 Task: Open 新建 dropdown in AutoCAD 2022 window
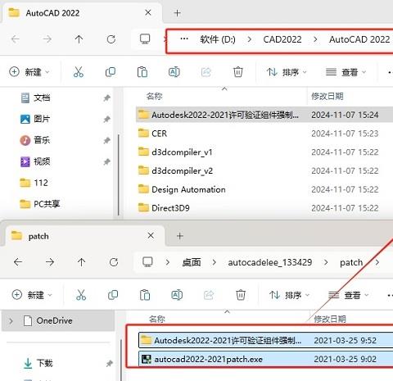[29, 72]
